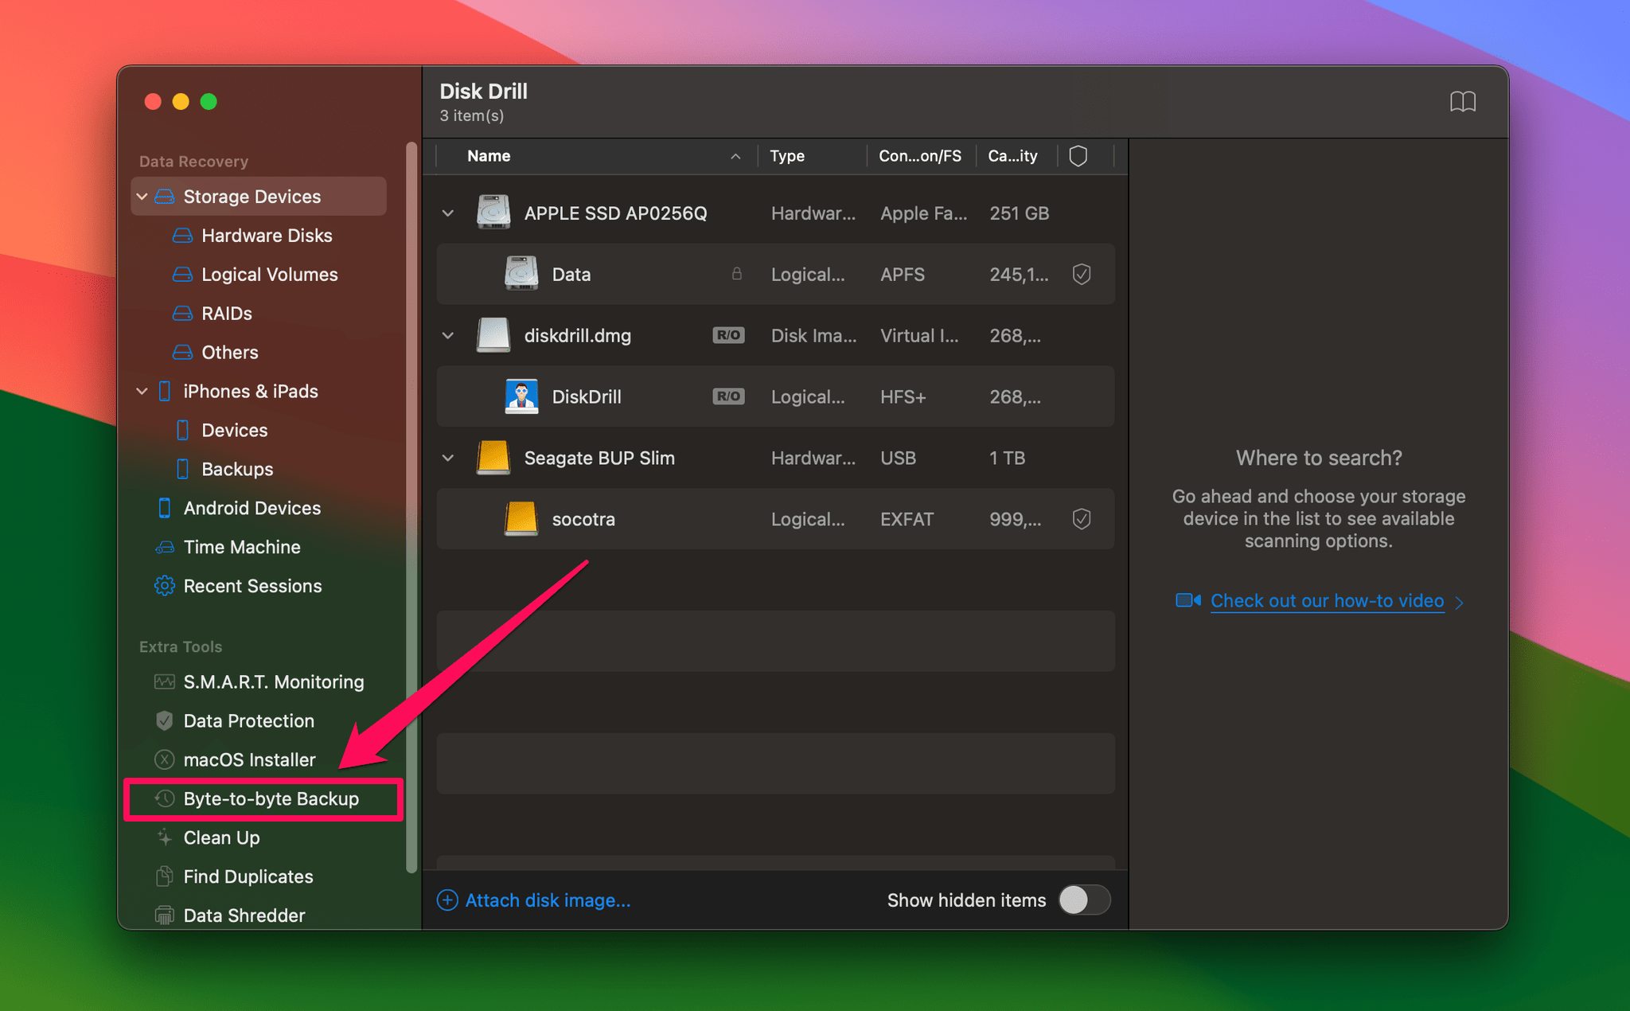Collapse the Seagate BUP Slim entry
The height and width of the screenshot is (1011, 1630).
[x=447, y=458]
